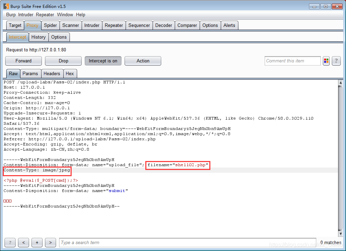Screen dimensions: 346x251
Task: Click the Accept-Language header line
Action: 46,149
